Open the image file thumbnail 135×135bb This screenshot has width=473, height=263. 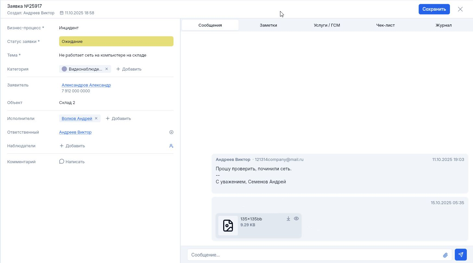tap(228, 226)
